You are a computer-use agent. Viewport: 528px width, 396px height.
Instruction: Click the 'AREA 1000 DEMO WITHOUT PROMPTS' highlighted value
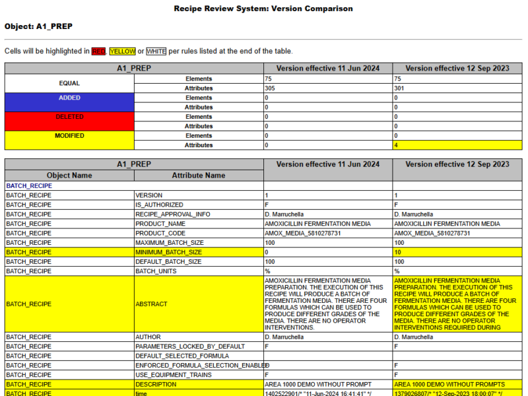click(457, 384)
